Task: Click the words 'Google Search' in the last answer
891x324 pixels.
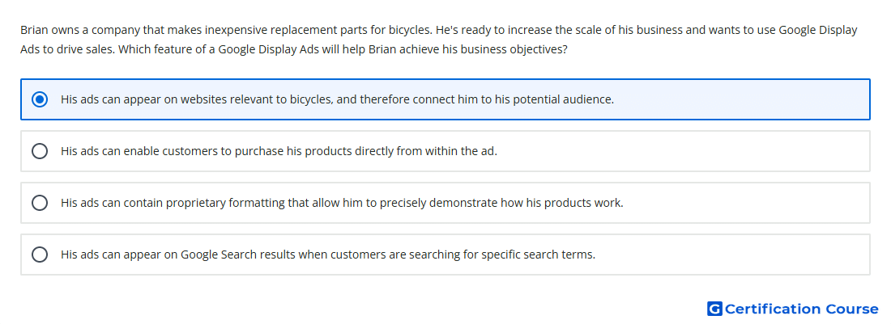Action: [219, 255]
